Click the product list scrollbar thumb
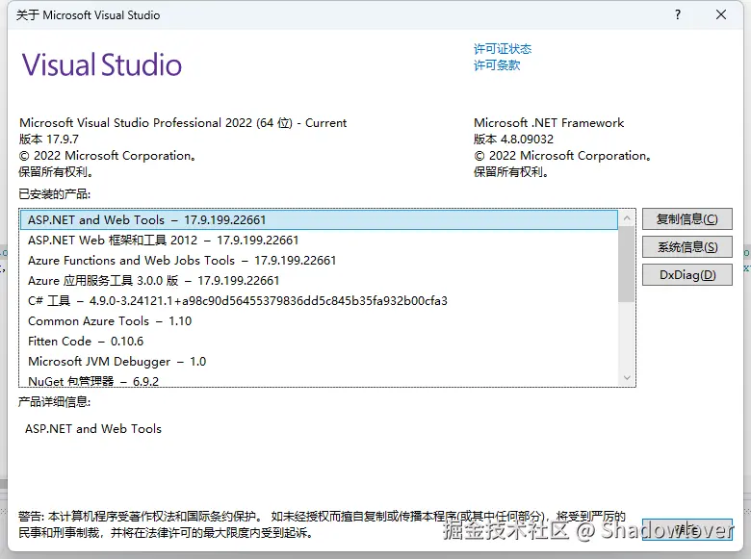The image size is (751, 559). click(x=627, y=265)
